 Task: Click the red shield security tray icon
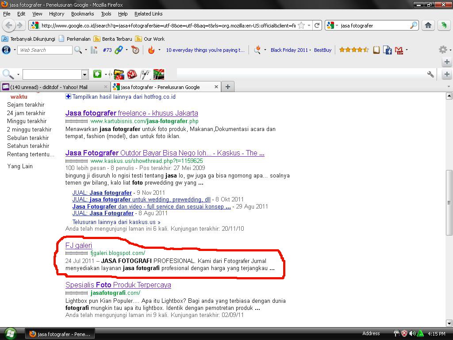click(404, 334)
